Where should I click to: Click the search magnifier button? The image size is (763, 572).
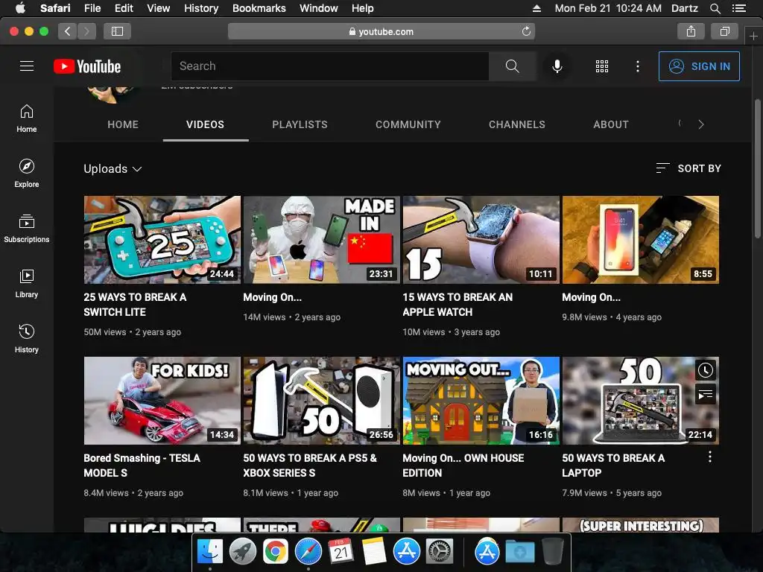click(x=513, y=66)
